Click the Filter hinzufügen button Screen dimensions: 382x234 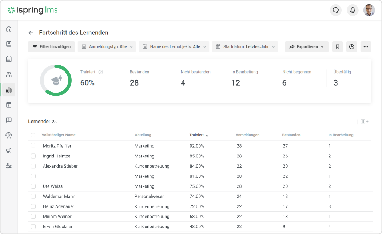[x=51, y=46]
